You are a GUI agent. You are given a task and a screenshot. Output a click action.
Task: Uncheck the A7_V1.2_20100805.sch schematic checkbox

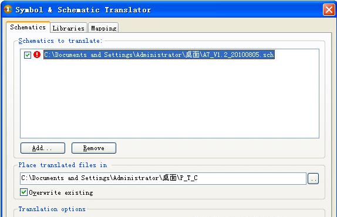click(x=28, y=55)
